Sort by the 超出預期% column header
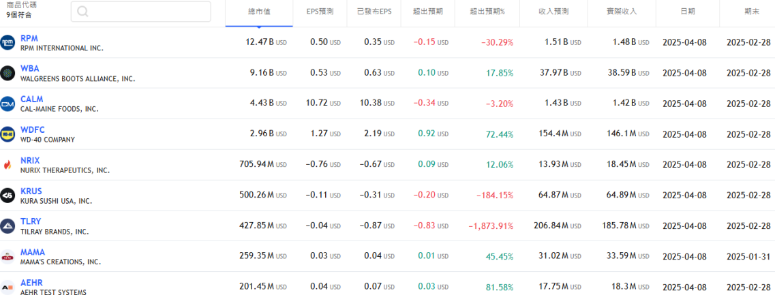Screen dimensions: 775x295 (x=487, y=12)
